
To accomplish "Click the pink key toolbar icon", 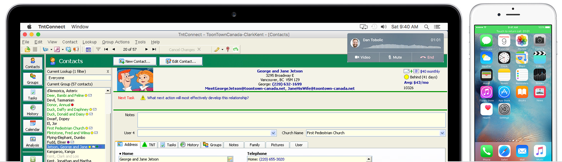I will (x=58, y=49).
